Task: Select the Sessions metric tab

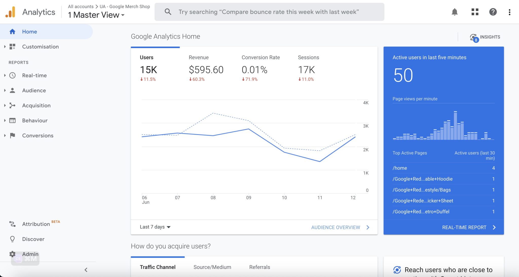Action: [308, 68]
